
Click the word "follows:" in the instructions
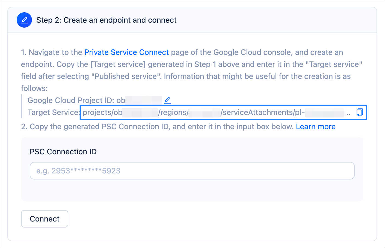34,88
